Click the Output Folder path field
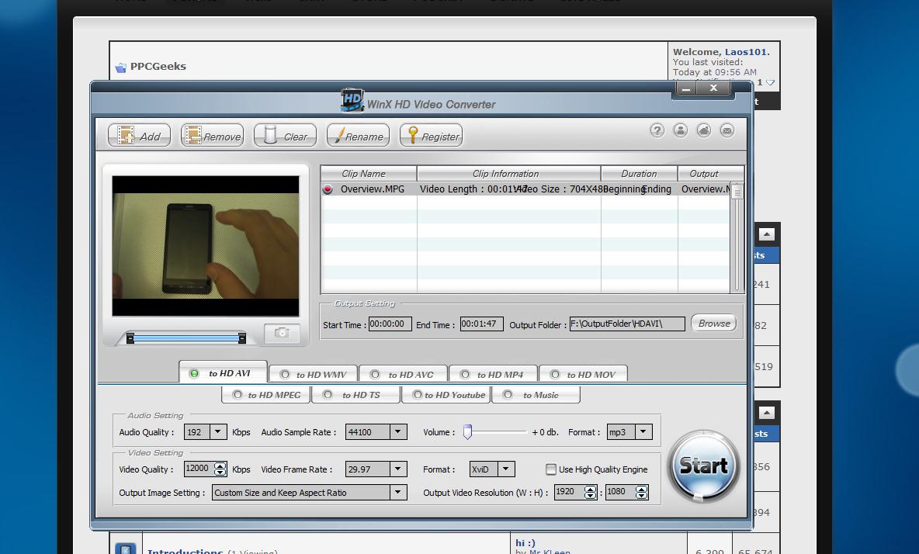 click(x=627, y=324)
